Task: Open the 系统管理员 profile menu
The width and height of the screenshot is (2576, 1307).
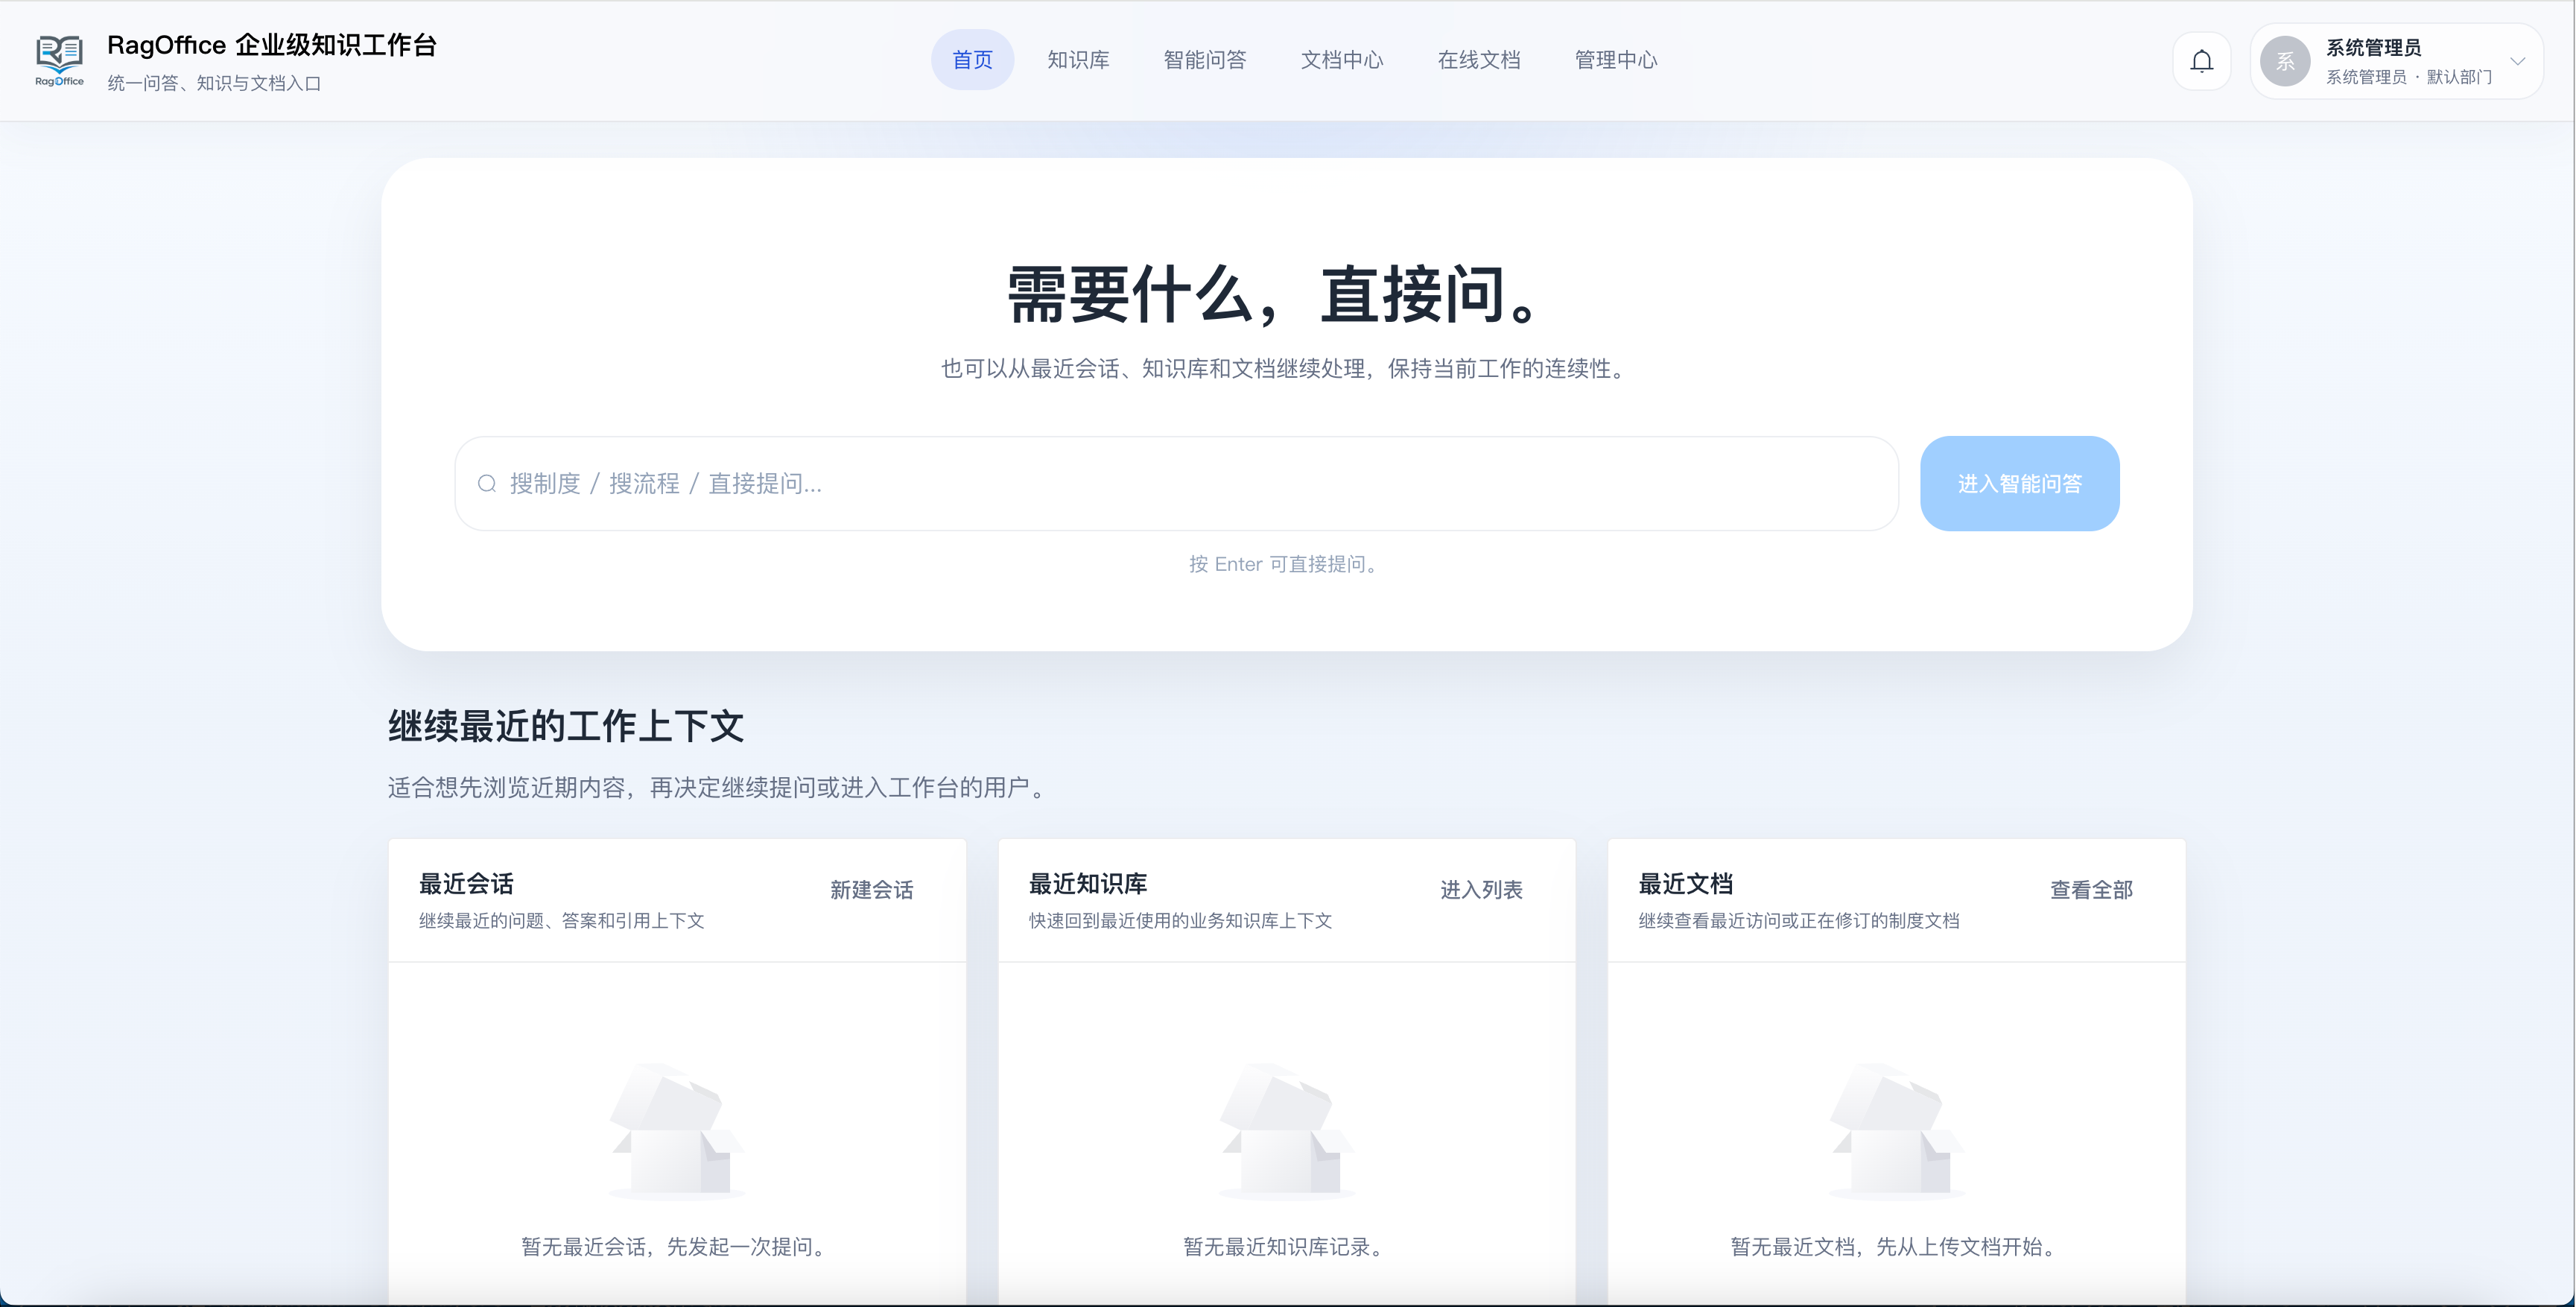Action: tap(2373, 48)
